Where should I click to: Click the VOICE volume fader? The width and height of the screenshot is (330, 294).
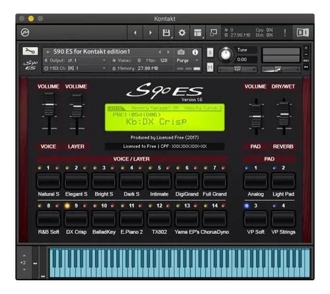tap(49, 104)
